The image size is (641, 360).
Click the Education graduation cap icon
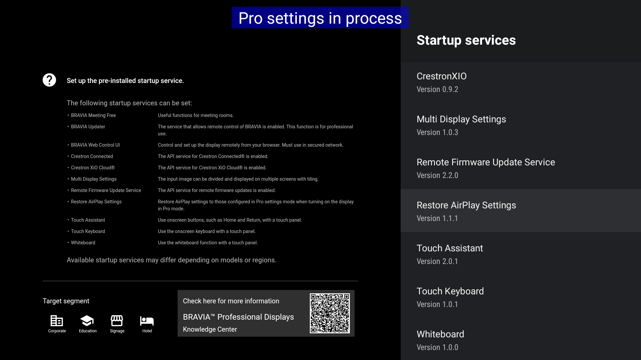coord(87,321)
